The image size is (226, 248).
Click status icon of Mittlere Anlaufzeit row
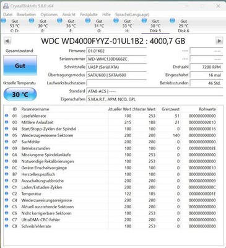pyautogui.click(x=7, y=122)
